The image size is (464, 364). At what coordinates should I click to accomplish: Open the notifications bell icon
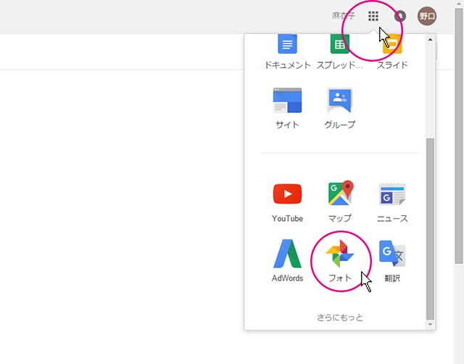click(x=400, y=16)
